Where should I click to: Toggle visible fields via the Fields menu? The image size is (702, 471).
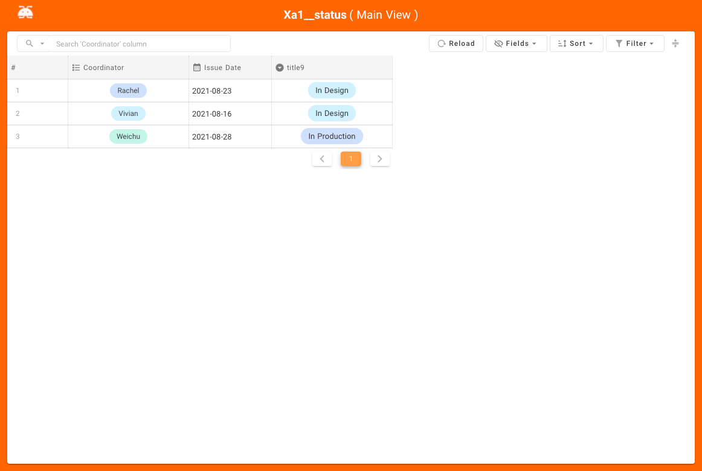point(516,43)
